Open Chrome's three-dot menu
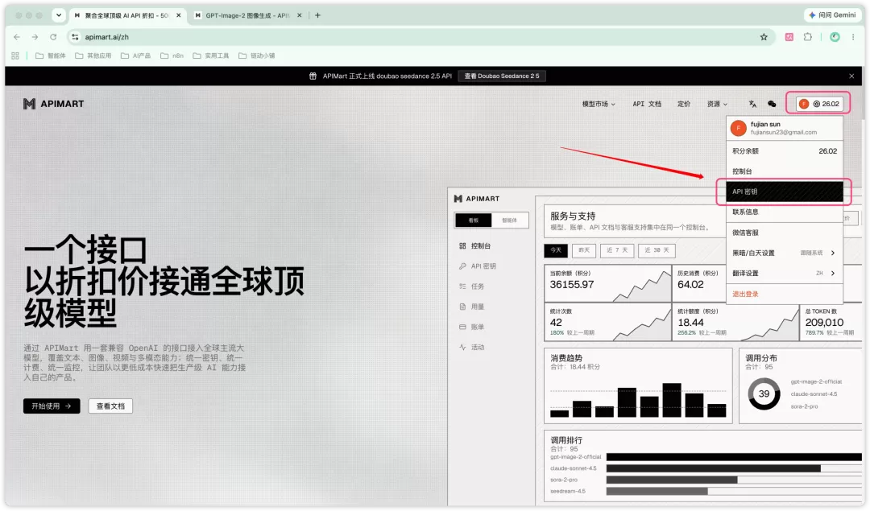The width and height of the screenshot is (870, 511). (853, 37)
